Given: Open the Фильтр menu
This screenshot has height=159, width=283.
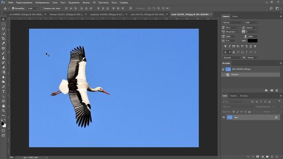Looking at the screenshot, I should point(86,3).
